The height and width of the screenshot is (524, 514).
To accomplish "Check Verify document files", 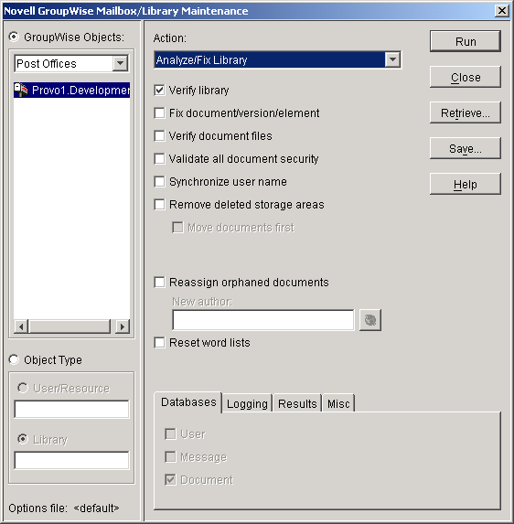I will coord(159,135).
